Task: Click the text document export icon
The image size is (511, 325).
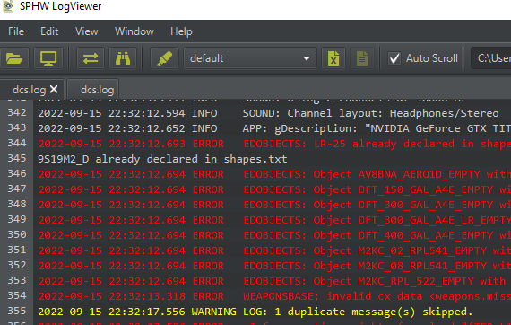Action: [x=362, y=58]
